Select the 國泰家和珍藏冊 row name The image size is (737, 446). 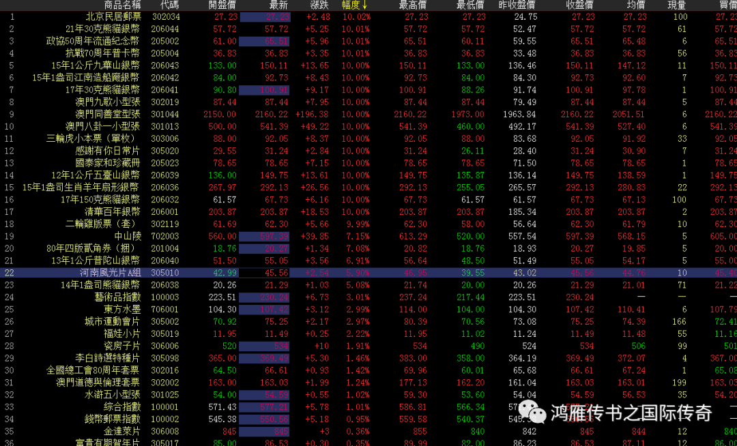(x=108, y=163)
